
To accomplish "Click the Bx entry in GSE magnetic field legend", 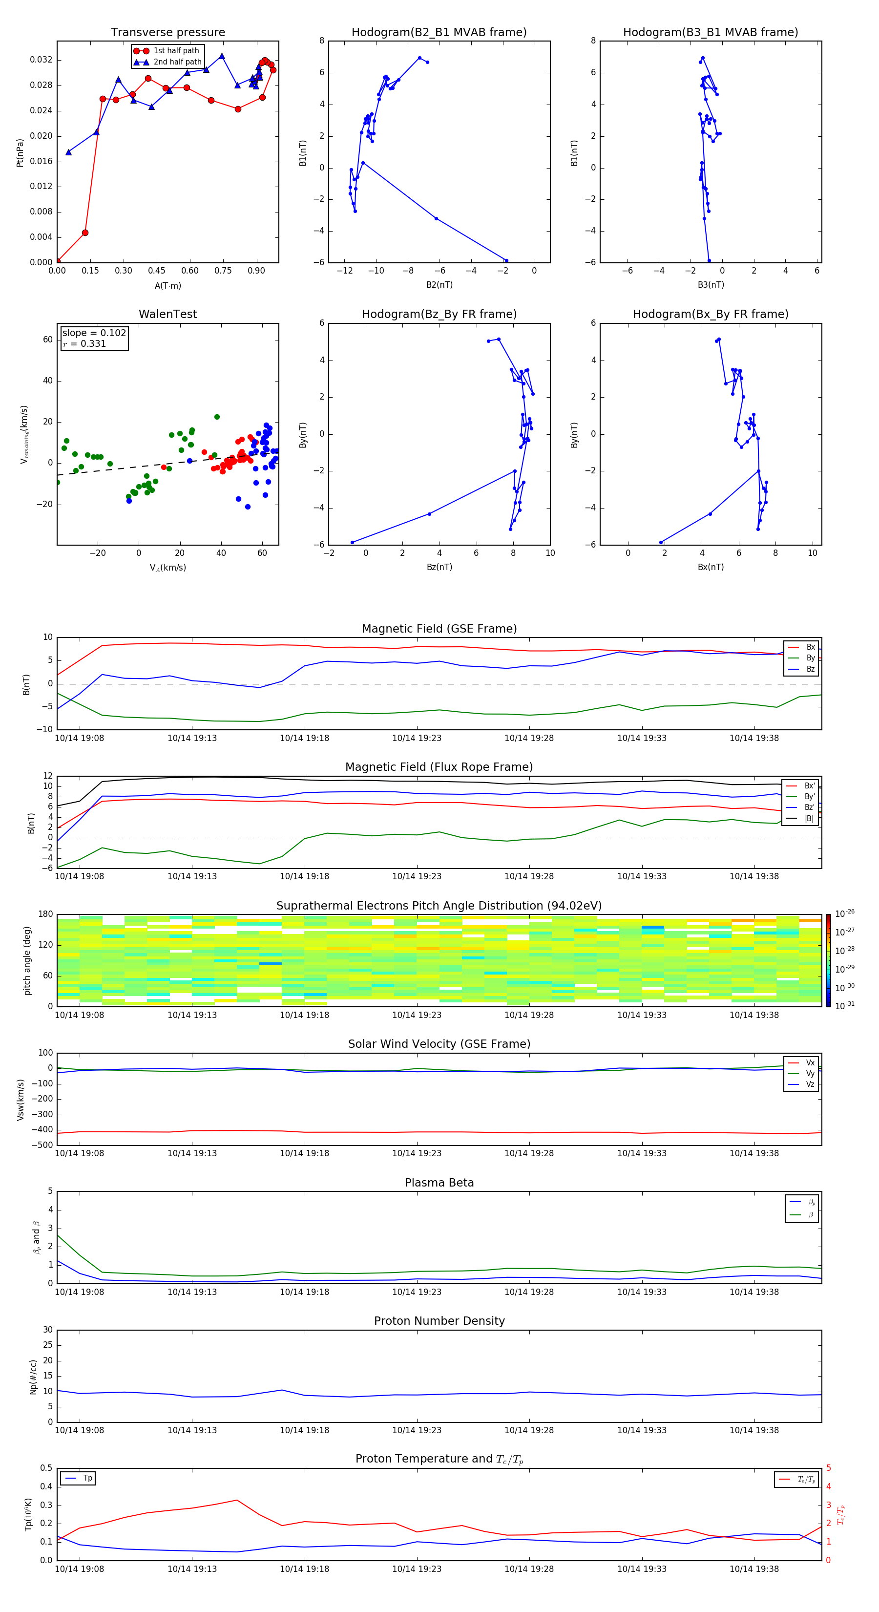I will [x=801, y=647].
